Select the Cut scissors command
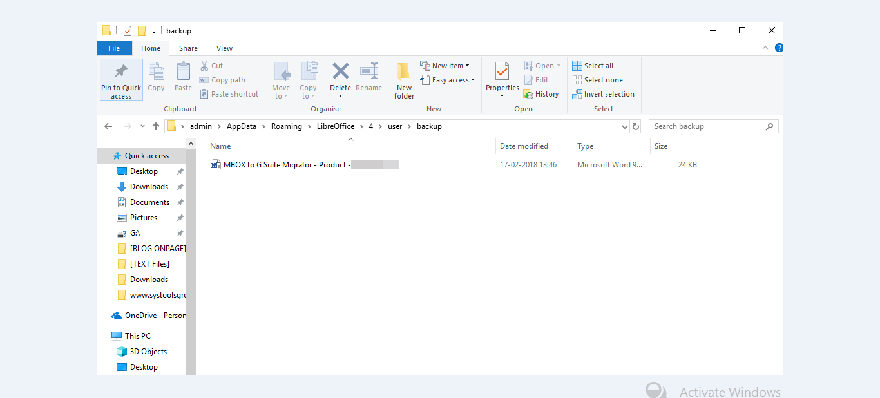 coord(211,66)
